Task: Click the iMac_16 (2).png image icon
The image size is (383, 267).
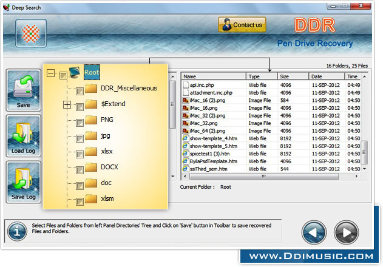Action: (186, 100)
